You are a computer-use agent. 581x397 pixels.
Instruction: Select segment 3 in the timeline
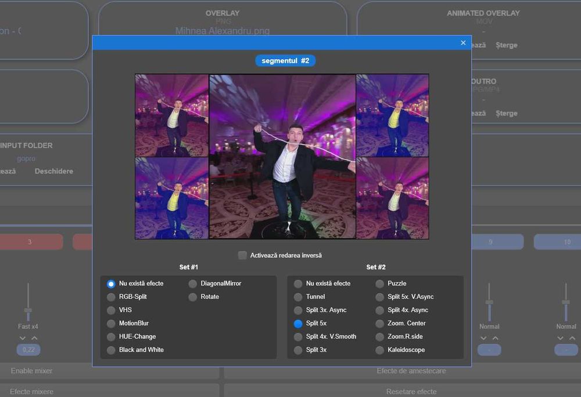pos(30,241)
